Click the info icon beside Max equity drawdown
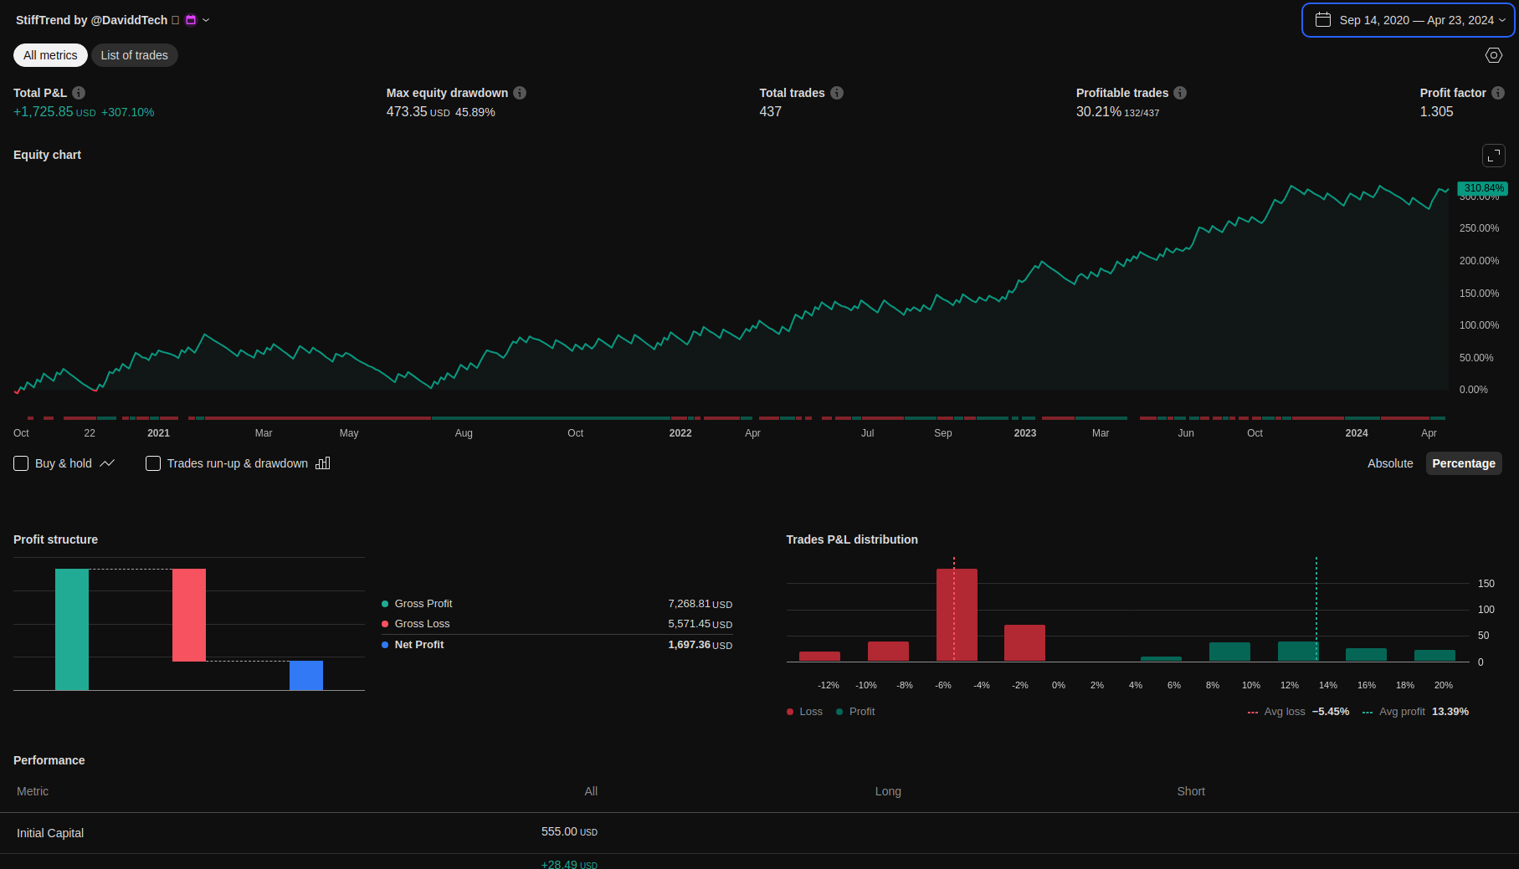This screenshot has height=869, width=1519. coord(520,93)
